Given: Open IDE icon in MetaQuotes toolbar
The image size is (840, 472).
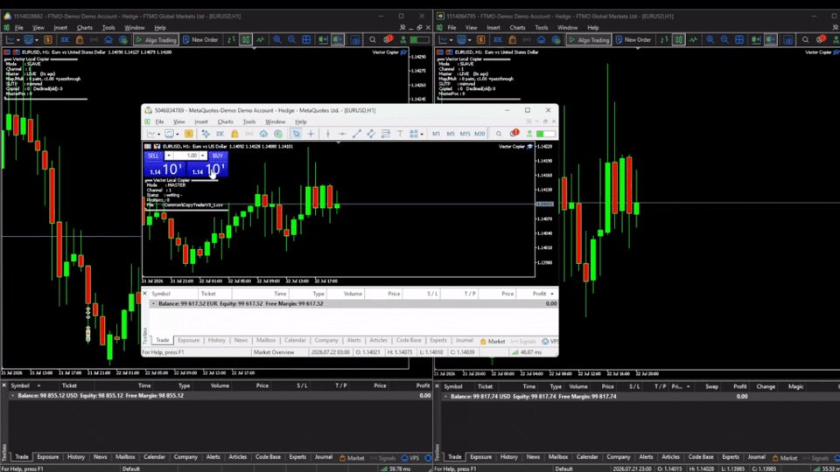Looking at the screenshot, I should [x=220, y=134].
